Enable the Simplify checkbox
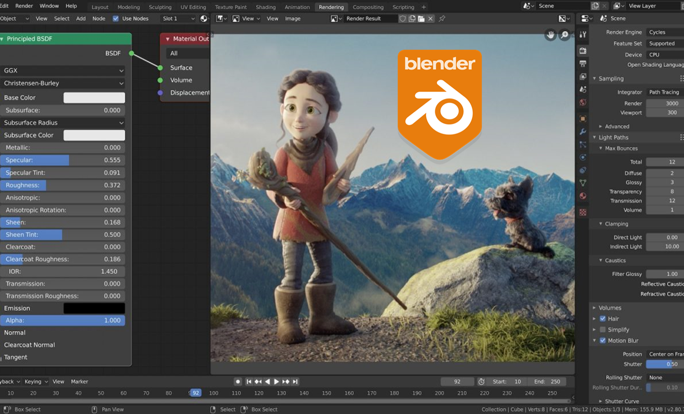684x414 pixels. click(603, 329)
